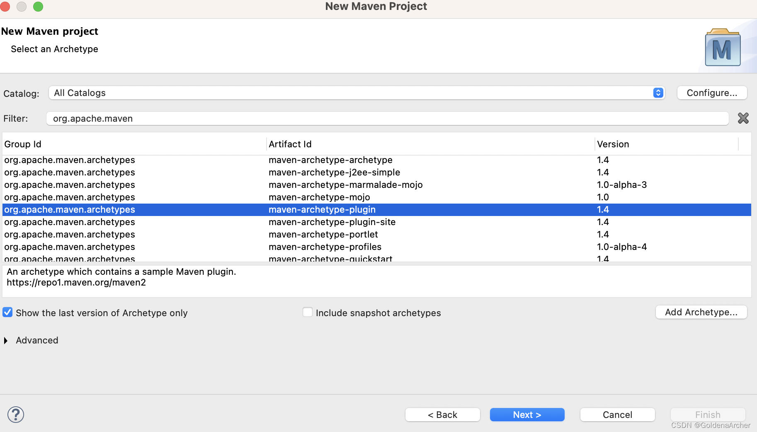
Task: Clear the filter with the X icon
Action: [x=743, y=118]
